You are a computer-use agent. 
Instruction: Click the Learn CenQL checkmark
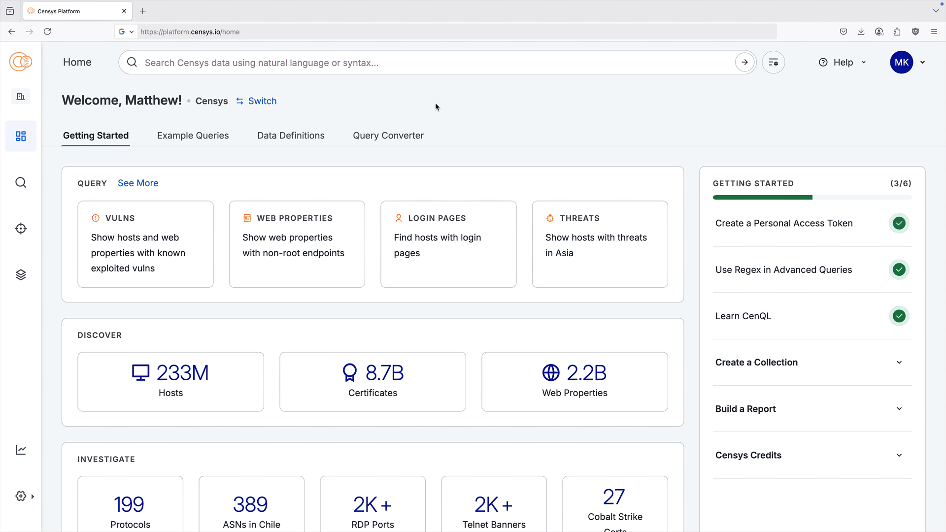(x=899, y=316)
